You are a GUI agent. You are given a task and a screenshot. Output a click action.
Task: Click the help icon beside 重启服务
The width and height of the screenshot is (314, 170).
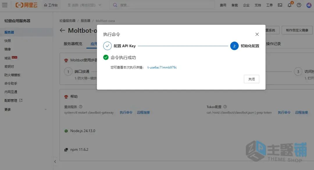click(x=81, y=107)
